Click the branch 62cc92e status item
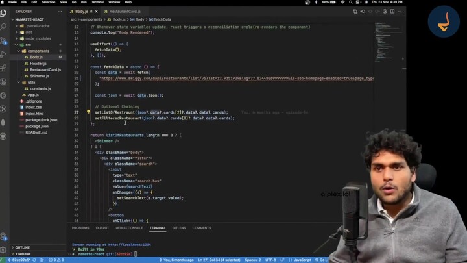This screenshot has width=467, height=263. point(19,260)
